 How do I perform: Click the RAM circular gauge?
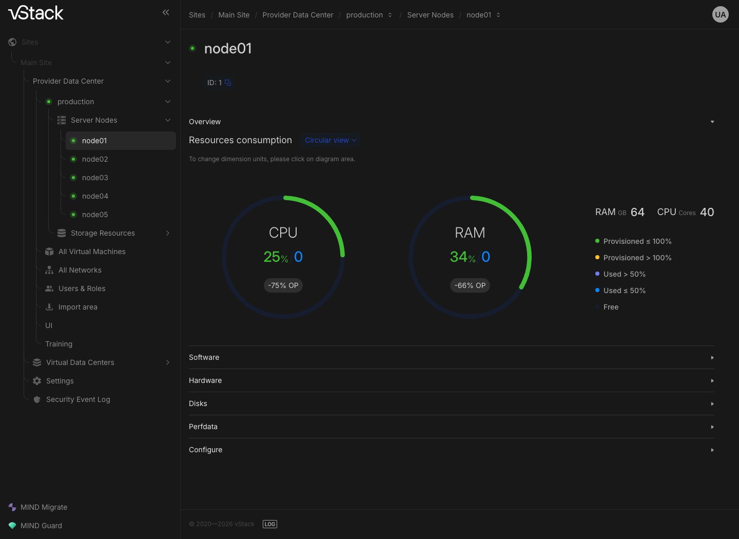pyautogui.click(x=470, y=257)
